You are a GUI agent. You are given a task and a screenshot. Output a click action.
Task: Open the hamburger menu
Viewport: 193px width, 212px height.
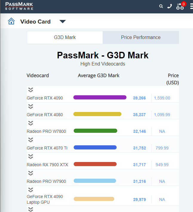tap(192, 6)
